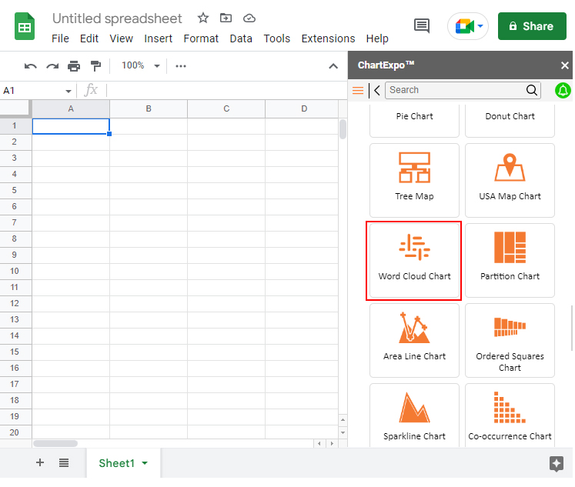The image size is (575, 487).
Task: Choose the Area Line Chart
Action: (x=414, y=340)
